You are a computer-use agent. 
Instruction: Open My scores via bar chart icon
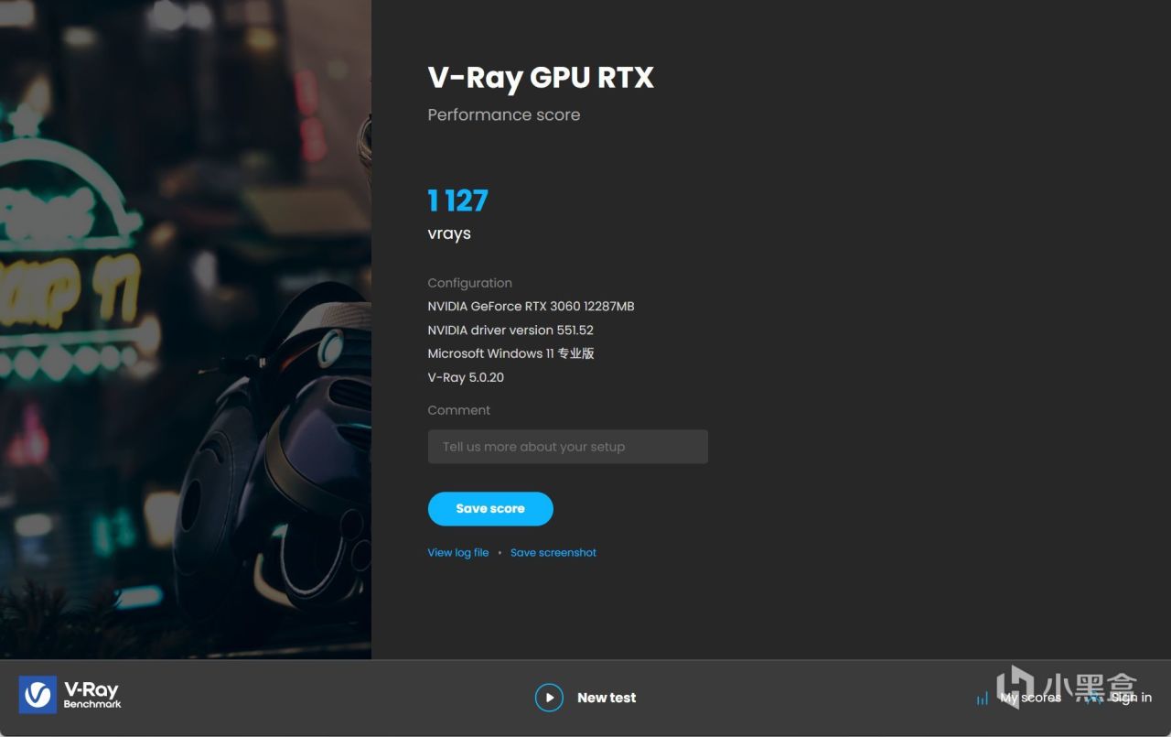[983, 698]
